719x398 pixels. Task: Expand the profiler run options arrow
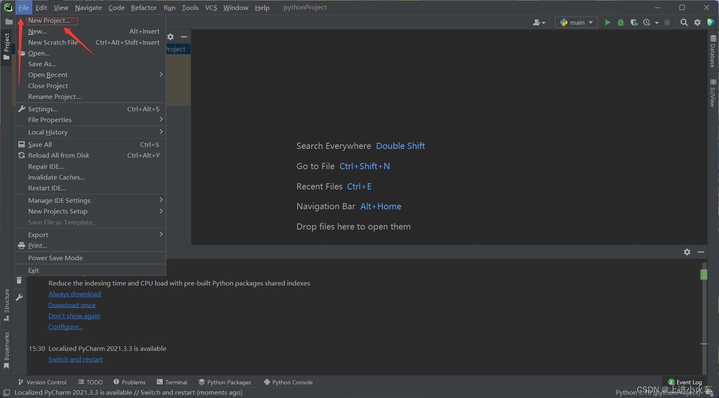tap(657, 23)
